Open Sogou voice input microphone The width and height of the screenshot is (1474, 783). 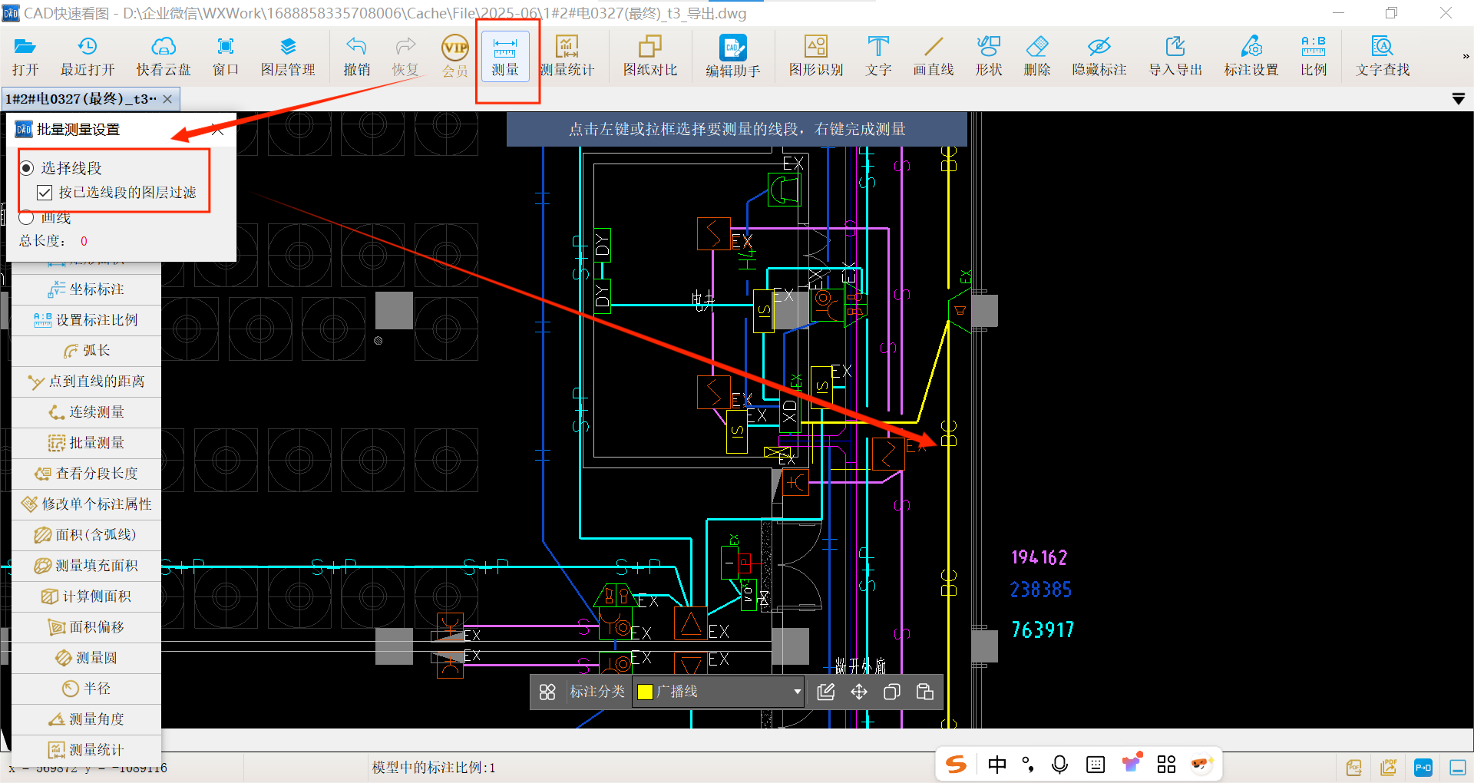tap(1060, 765)
